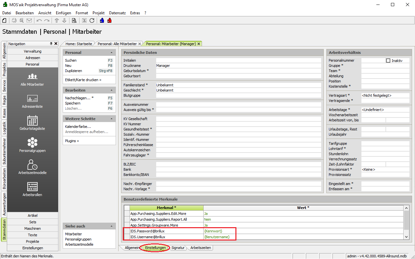The width and height of the screenshot is (415, 259).
Task: Click the Geburtsdatum input field
Action: click(238, 71)
